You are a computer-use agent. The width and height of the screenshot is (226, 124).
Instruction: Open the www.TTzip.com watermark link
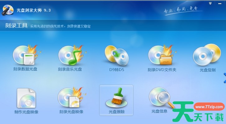point(209,107)
